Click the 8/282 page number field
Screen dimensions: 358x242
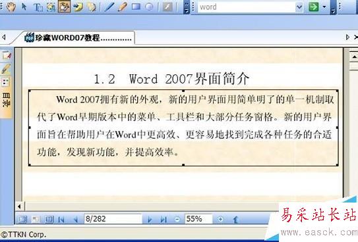[x=113, y=219]
